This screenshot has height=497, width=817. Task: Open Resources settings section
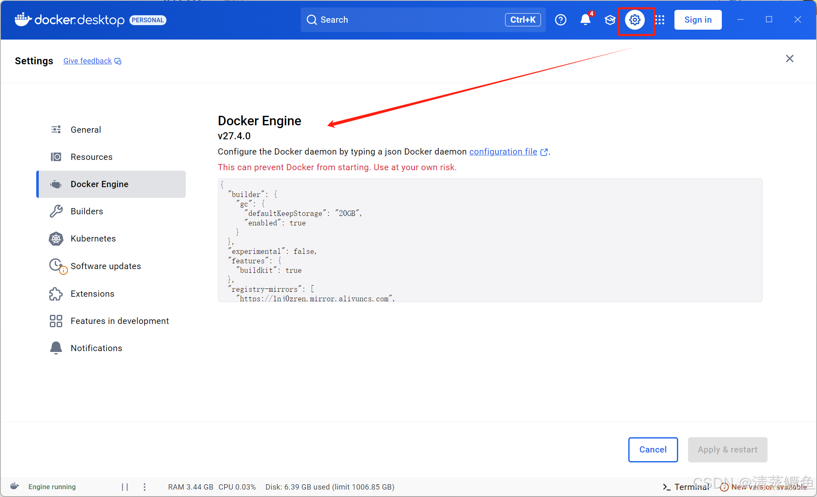coord(91,157)
